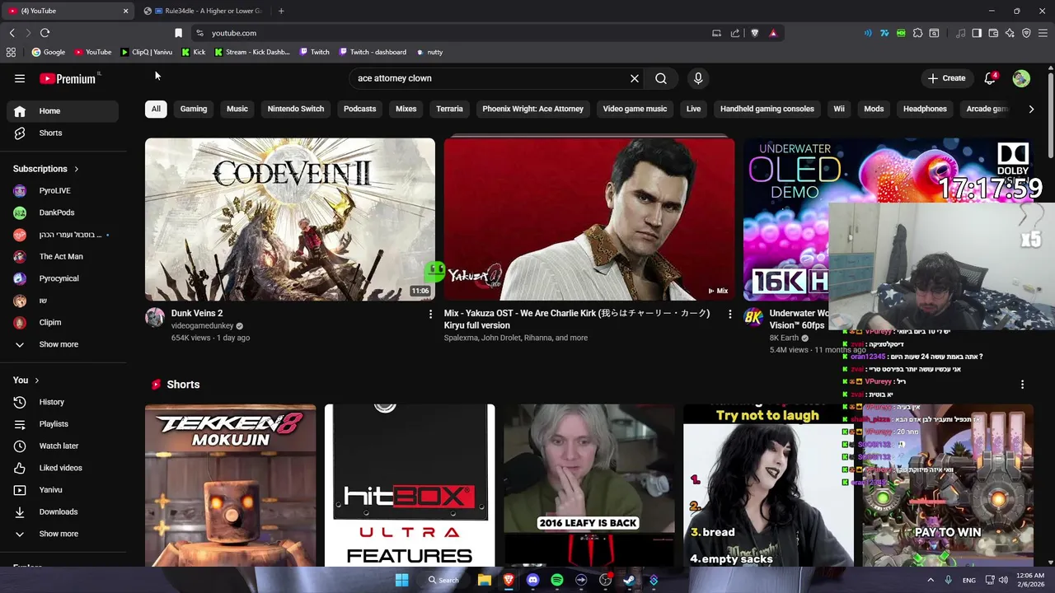Image resolution: width=1055 pixels, height=593 pixels.
Task: Show more under the You section
Action: click(x=63, y=534)
